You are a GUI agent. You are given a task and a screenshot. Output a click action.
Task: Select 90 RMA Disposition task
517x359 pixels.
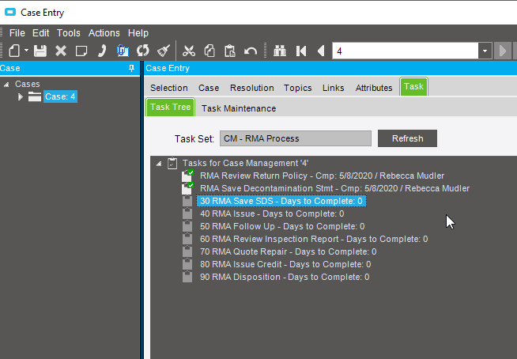pyautogui.click(x=285, y=277)
